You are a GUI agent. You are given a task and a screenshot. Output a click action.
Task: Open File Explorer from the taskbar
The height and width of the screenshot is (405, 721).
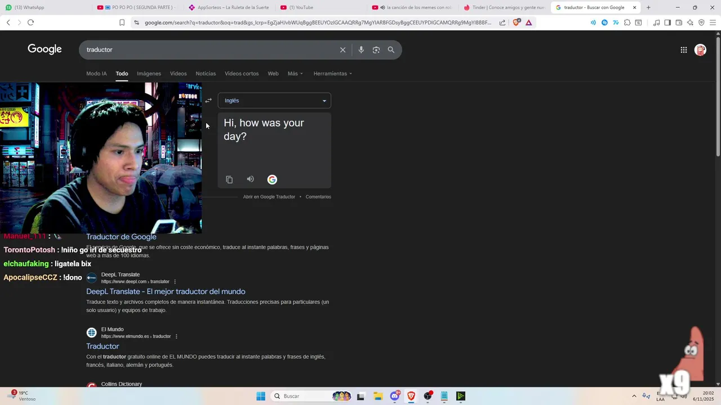[377, 396]
